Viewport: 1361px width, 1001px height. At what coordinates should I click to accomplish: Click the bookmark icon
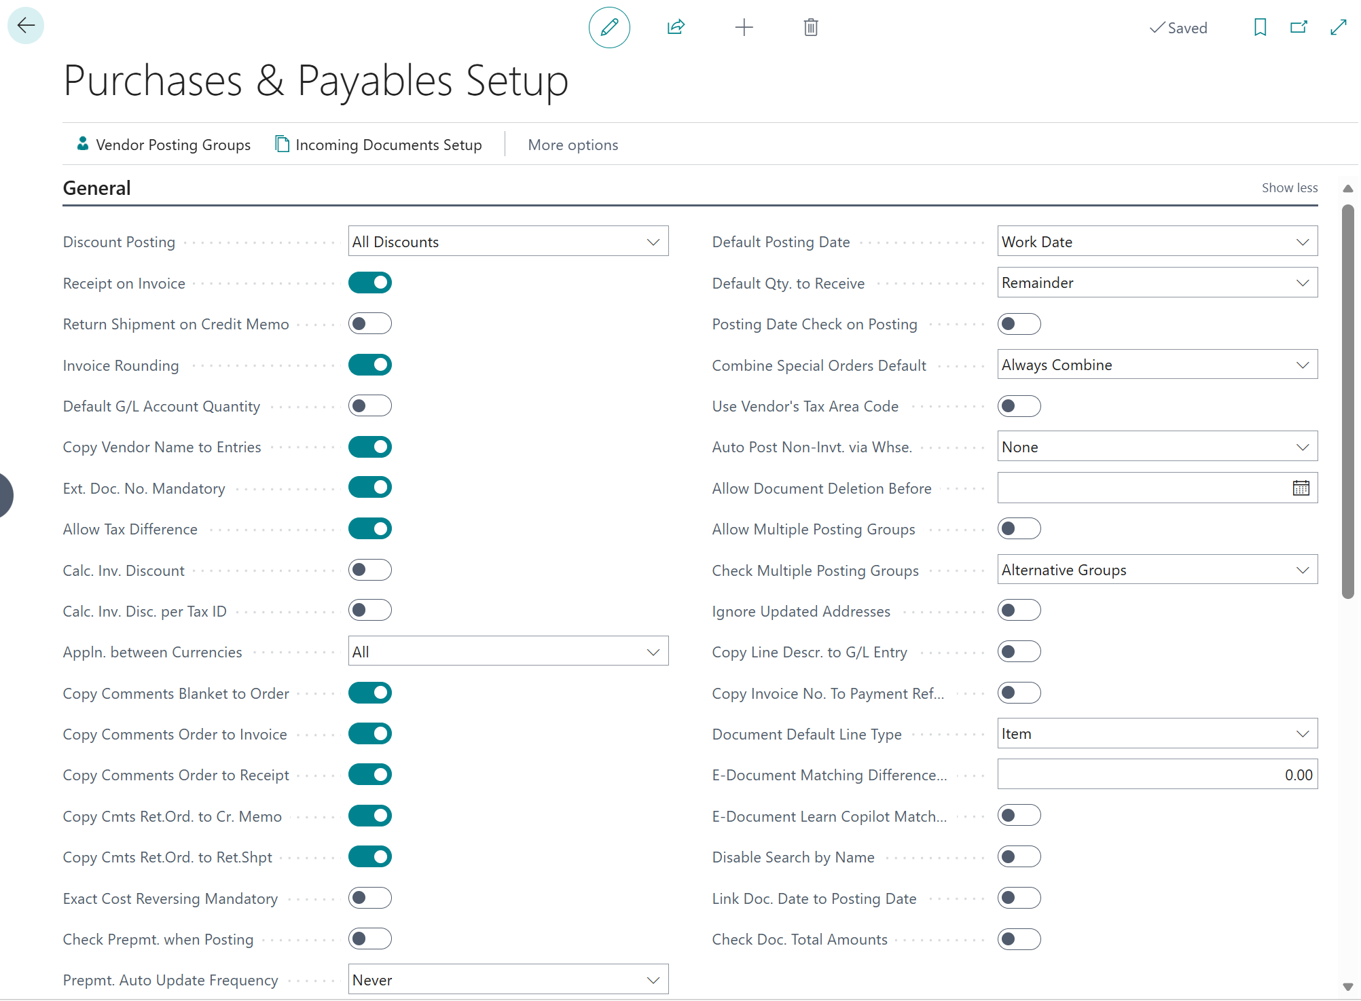(1260, 28)
